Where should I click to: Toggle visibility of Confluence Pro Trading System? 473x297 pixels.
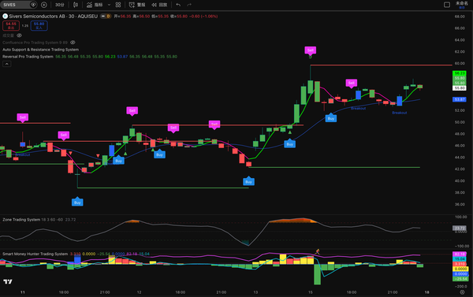[73, 43]
